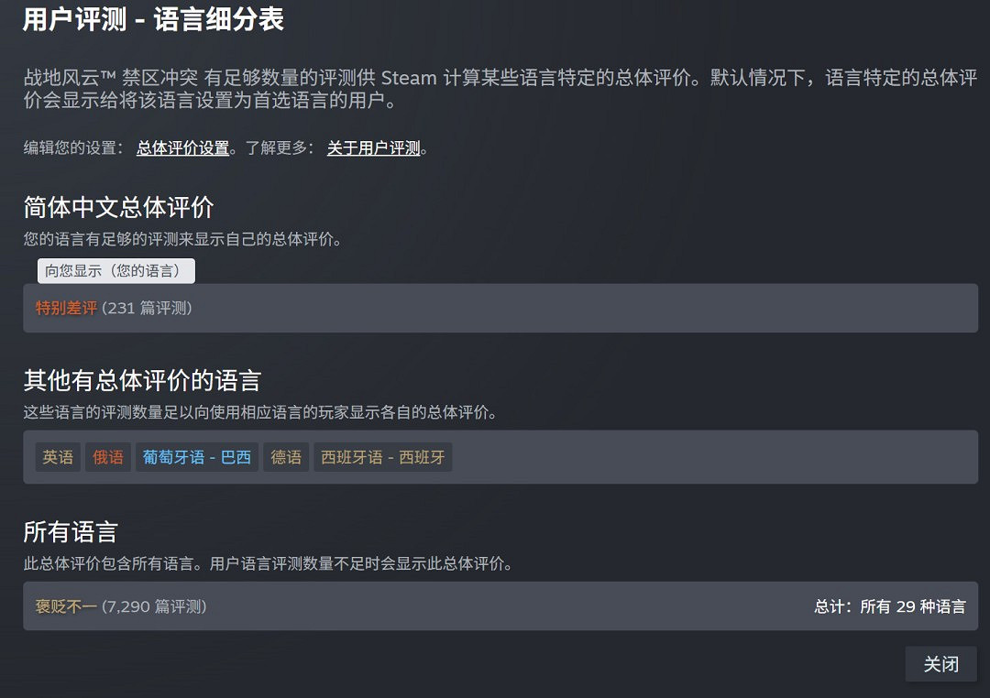Click the 用户评测 - 语言细分表 title
Screen dimensions: 990x698
click(x=153, y=18)
